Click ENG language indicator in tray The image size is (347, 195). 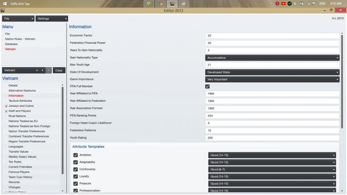[323, 3]
